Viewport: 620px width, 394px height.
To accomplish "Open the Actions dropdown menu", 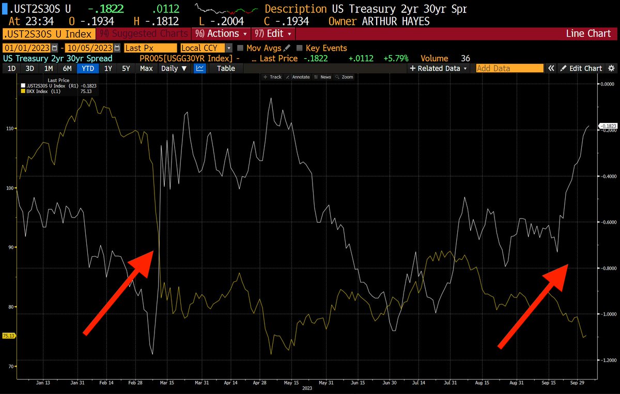I will [221, 33].
